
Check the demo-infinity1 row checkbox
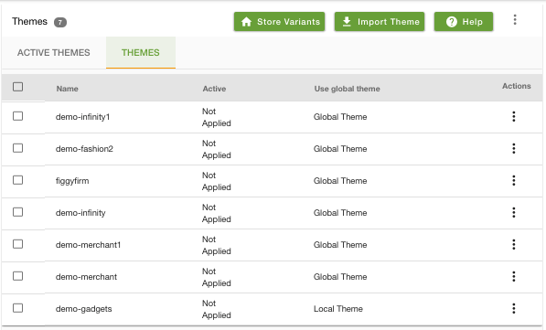(17, 116)
